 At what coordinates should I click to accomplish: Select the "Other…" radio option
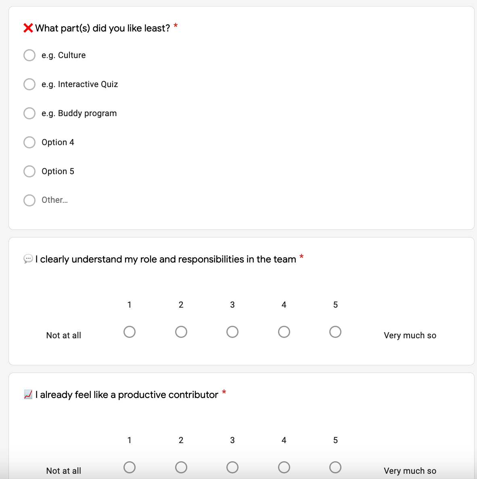pos(29,200)
